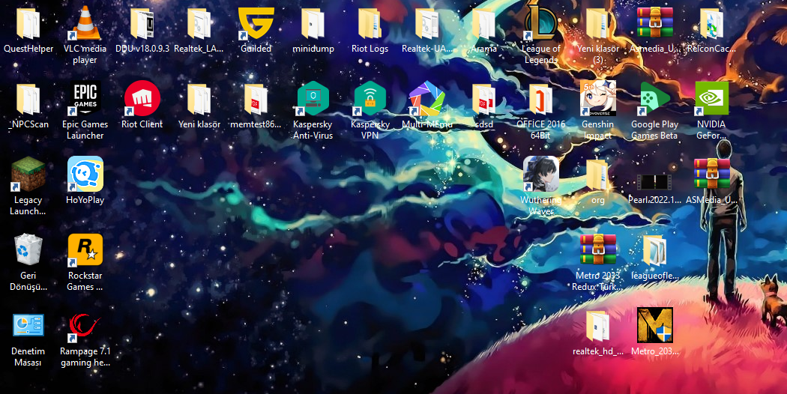Select the Yeni klasör (3) folder
The height and width of the screenshot is (394, 787).
click(x=598, y=23)
